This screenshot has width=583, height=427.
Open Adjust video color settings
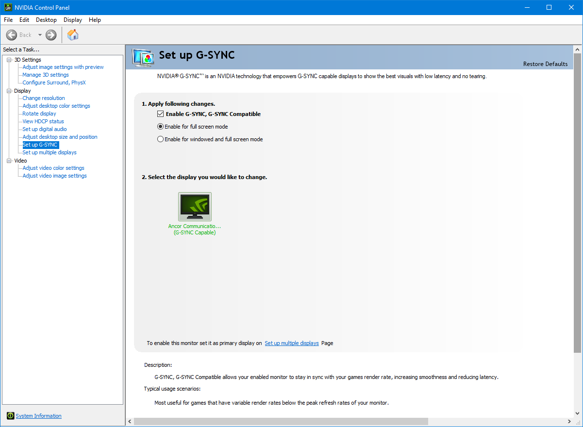coord(53,168)
